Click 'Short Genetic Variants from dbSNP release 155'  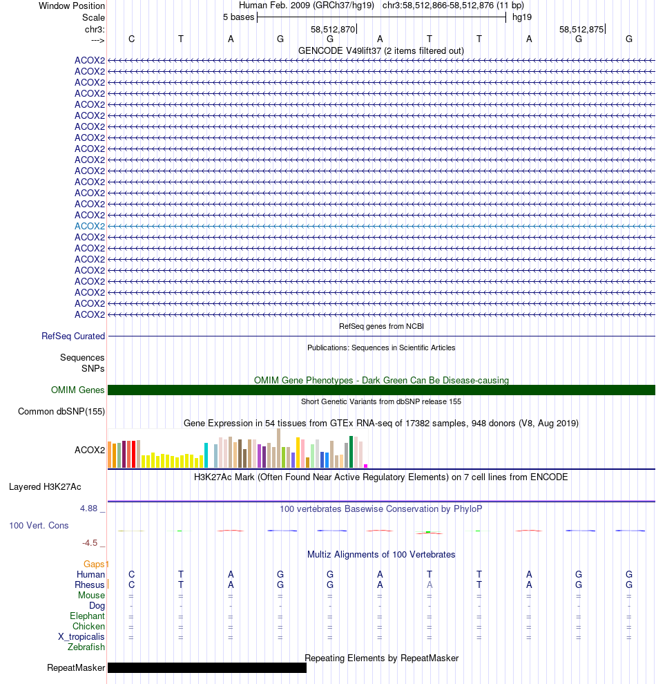[x=381, y=401]
